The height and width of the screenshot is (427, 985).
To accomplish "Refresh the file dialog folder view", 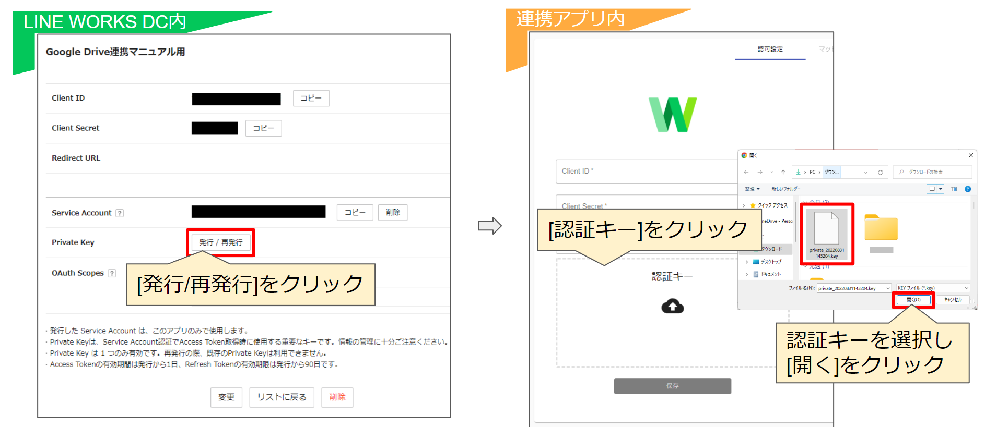I will [x=880, y=172].
